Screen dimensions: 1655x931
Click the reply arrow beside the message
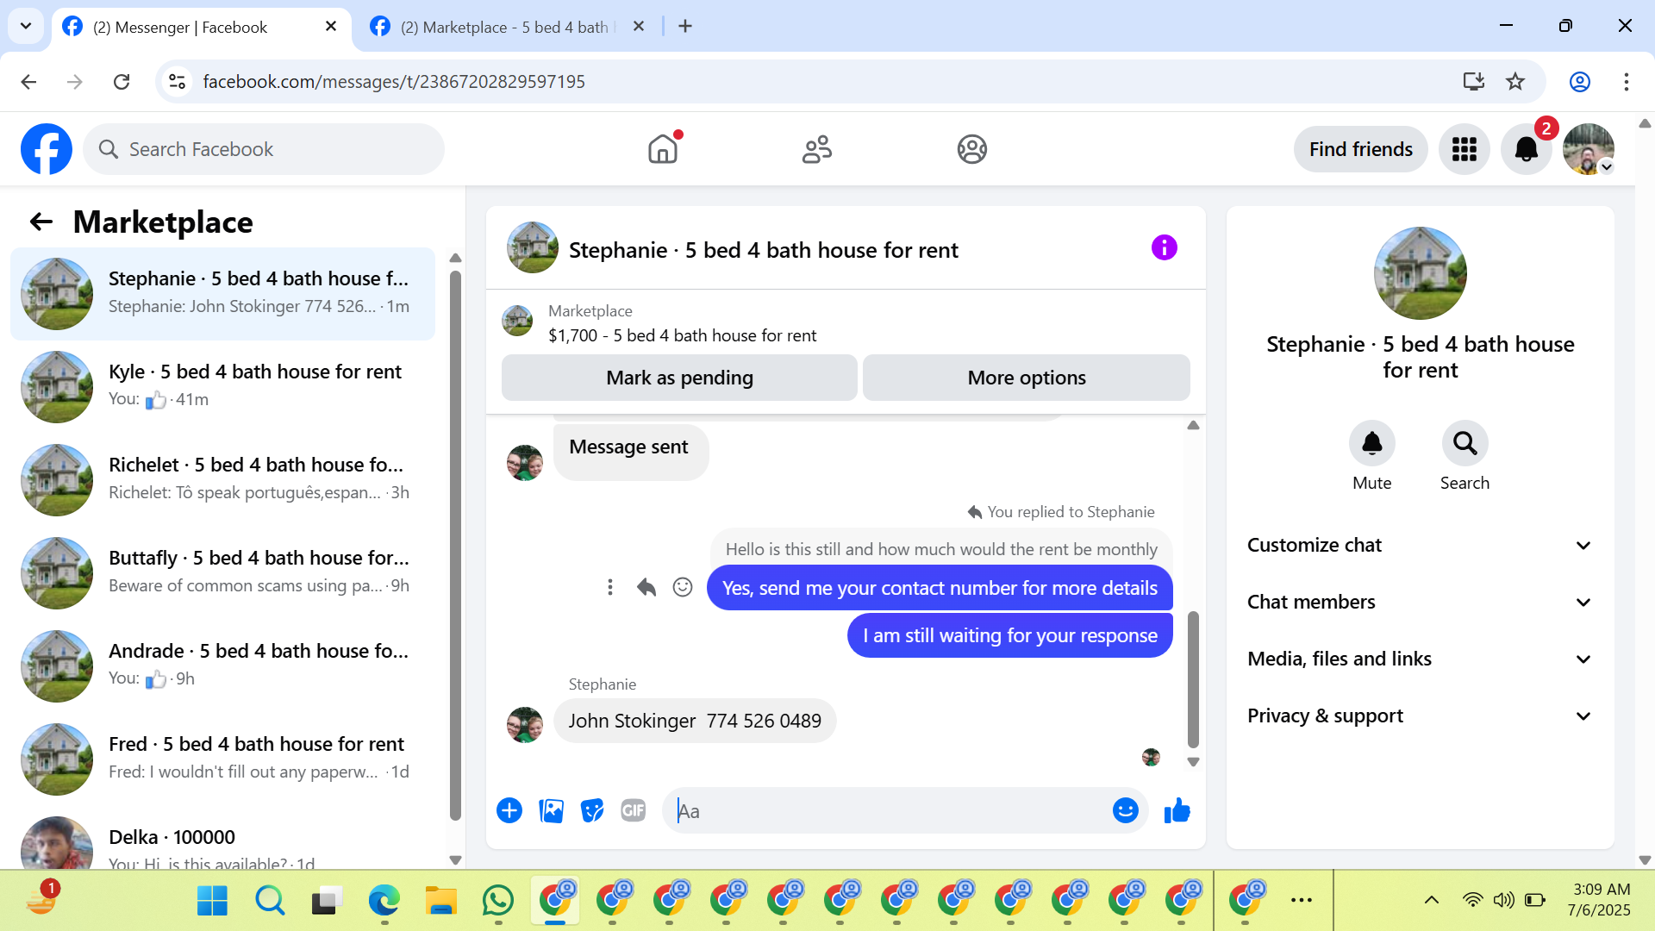coord(646,587)
